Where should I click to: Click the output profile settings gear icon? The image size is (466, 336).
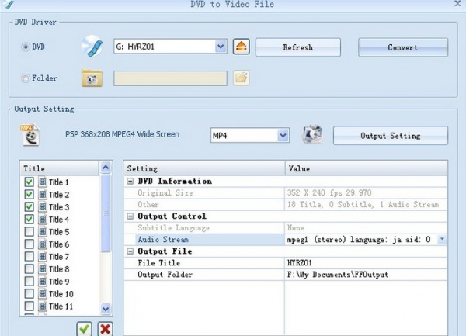(311, 135)
